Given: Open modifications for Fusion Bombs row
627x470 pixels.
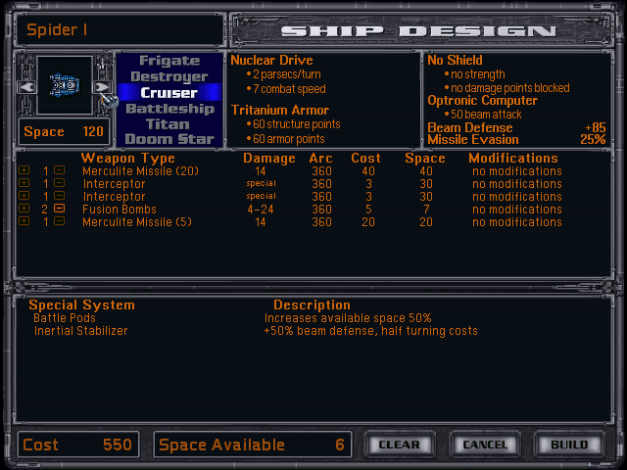Looking at the screenshot, I should 516,210.
